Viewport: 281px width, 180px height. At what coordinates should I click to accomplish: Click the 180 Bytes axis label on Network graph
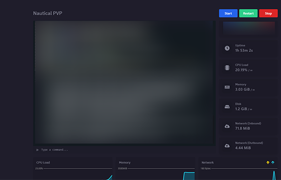tap(206, 168)
